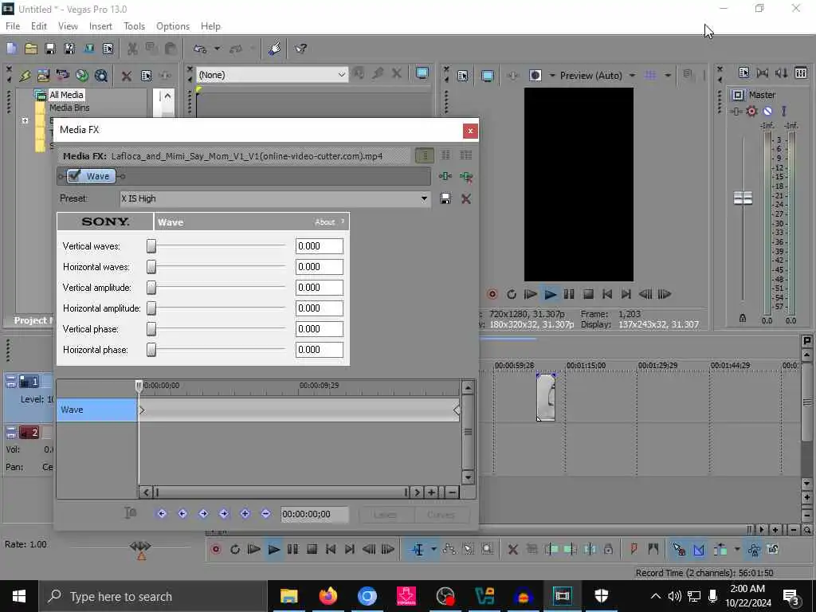Viewport: 816px width, 612px height.
Task: Click the lightning bolt icon in Project Media
Action: 25,76
